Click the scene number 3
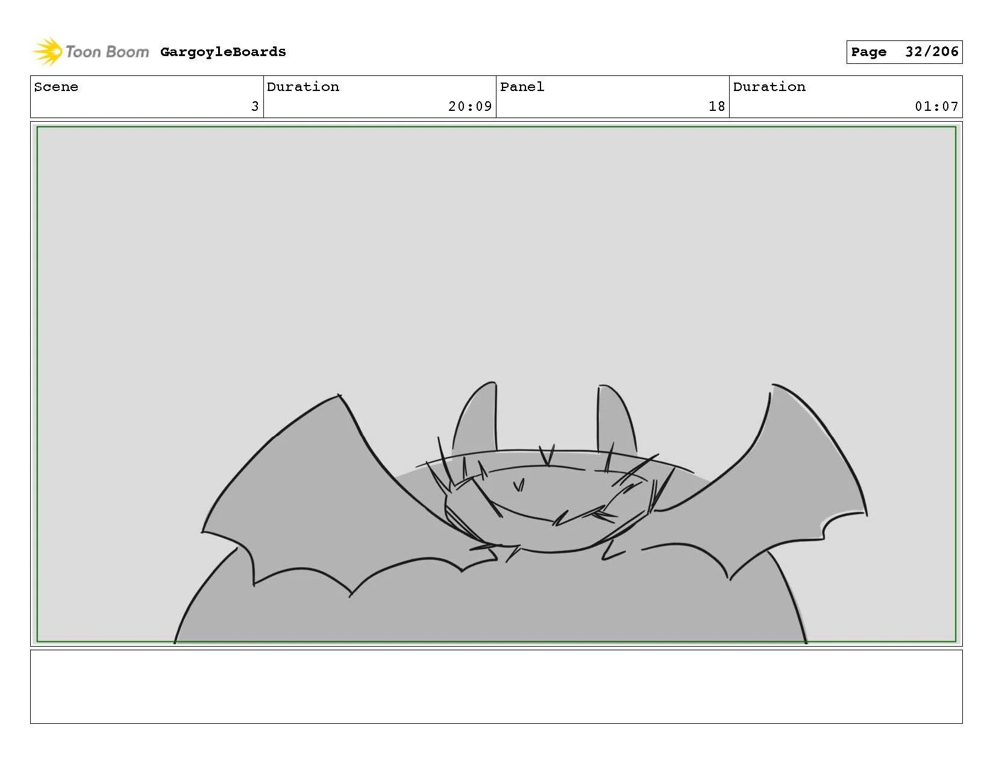 pyautogui.click(x=255, y=107)
